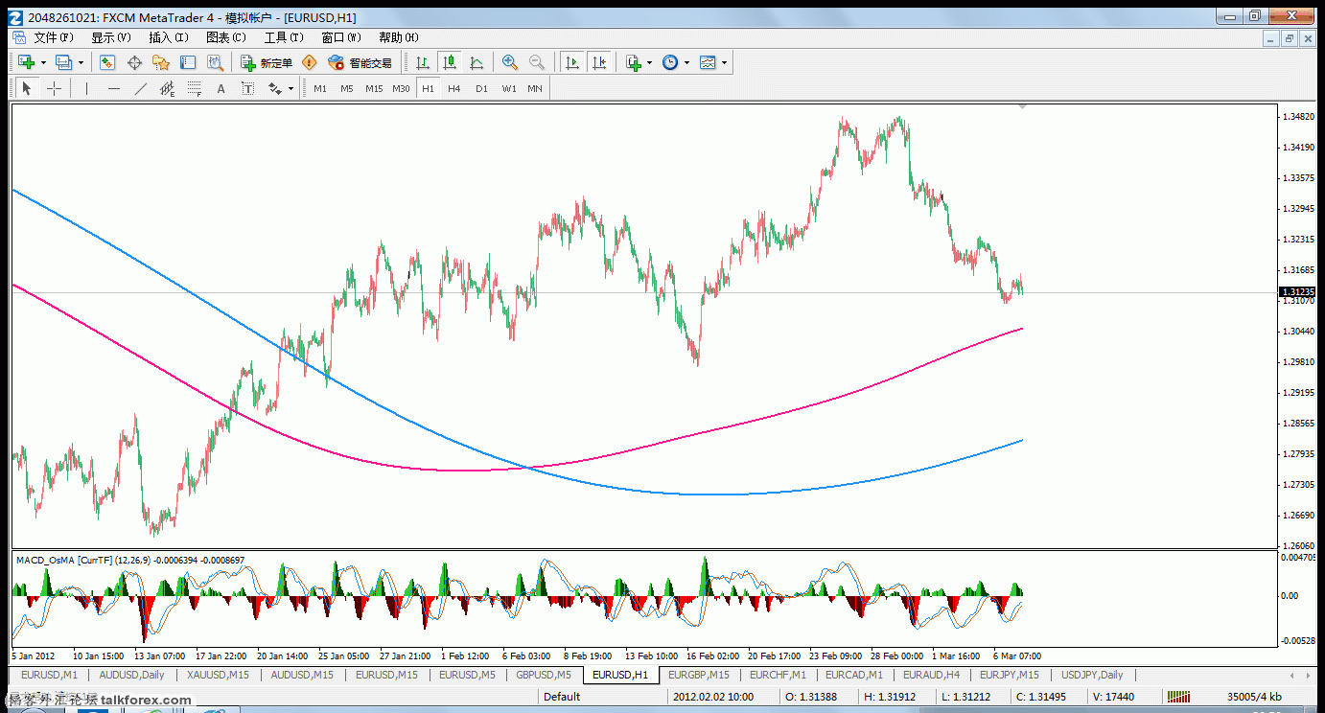Click the 新定单 new order button
Screen dimensions: 1325x713
pos(267,62)
